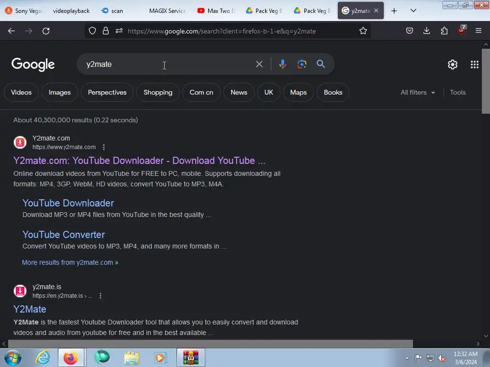Launch Internet Explorer from taskbar

43,357
